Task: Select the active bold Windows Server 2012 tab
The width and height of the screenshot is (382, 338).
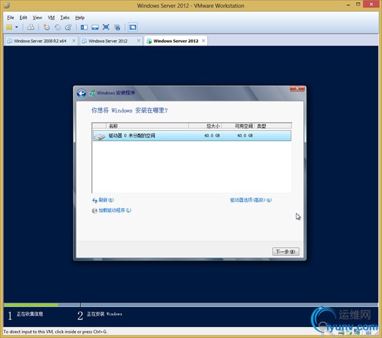Action: coord(176,41)
